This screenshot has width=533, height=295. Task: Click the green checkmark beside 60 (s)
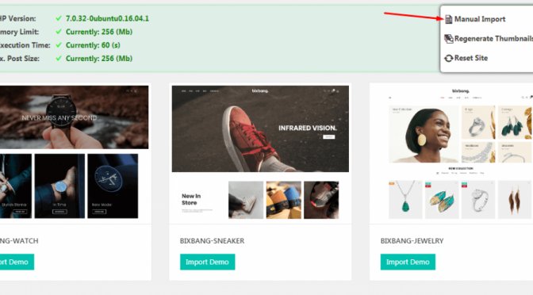[x=59, y=45]
